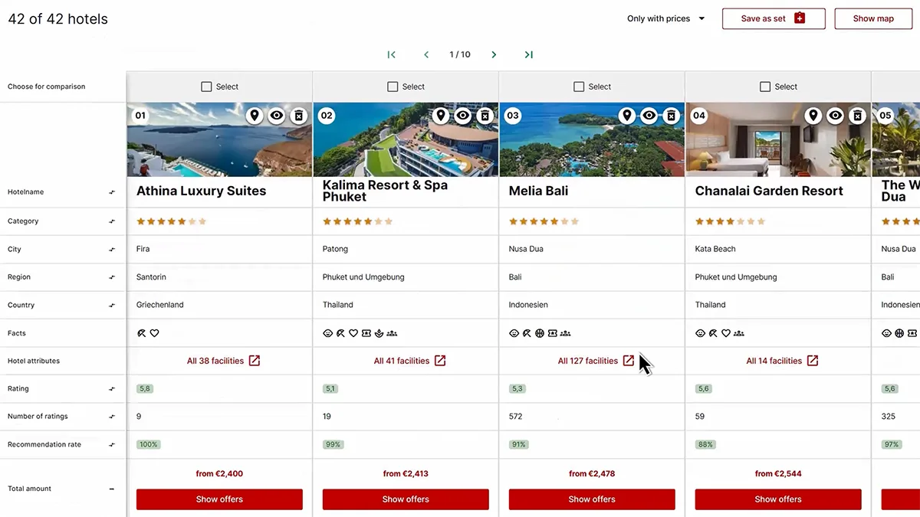Show offers for Melia Bali

click(592, 499)
